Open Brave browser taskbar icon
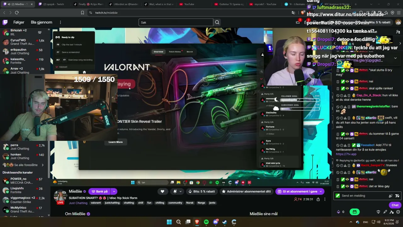Screen dimensions: 403x227 click(x=197, y=222)
